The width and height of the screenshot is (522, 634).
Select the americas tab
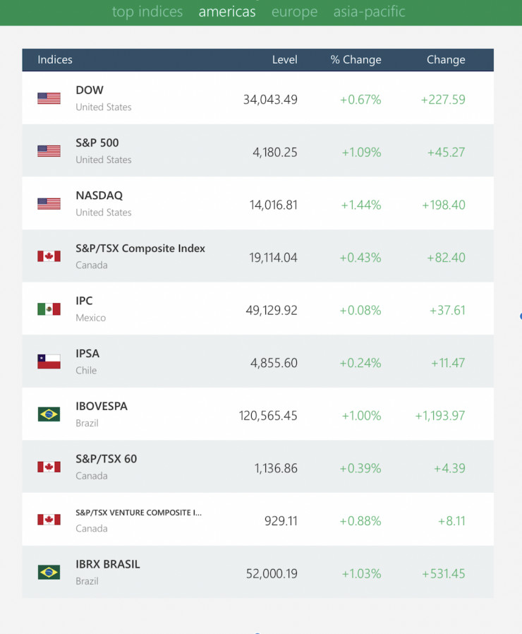pos(227,11)
